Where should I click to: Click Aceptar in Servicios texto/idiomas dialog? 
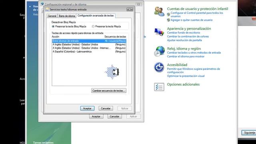click(x=87, y=108)
